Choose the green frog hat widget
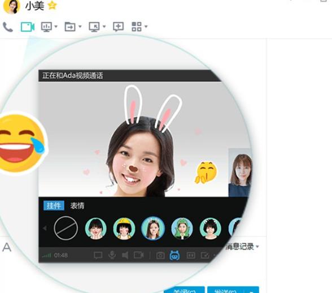Image resolution: width=332 pixels, height=293 pixels. (182, 229)
